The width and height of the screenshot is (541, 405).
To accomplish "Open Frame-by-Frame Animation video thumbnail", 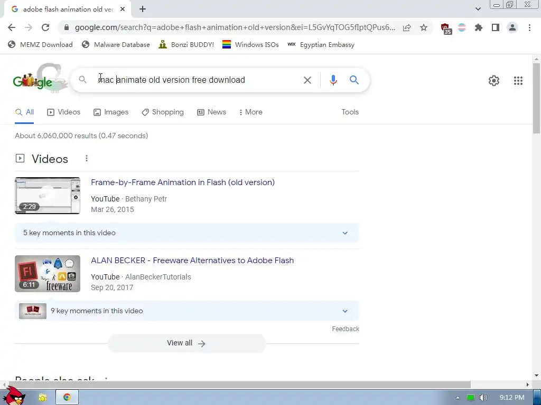I will coord(48,196).
